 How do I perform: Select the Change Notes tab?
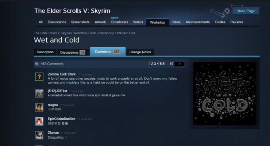click(x=140, y=52)
